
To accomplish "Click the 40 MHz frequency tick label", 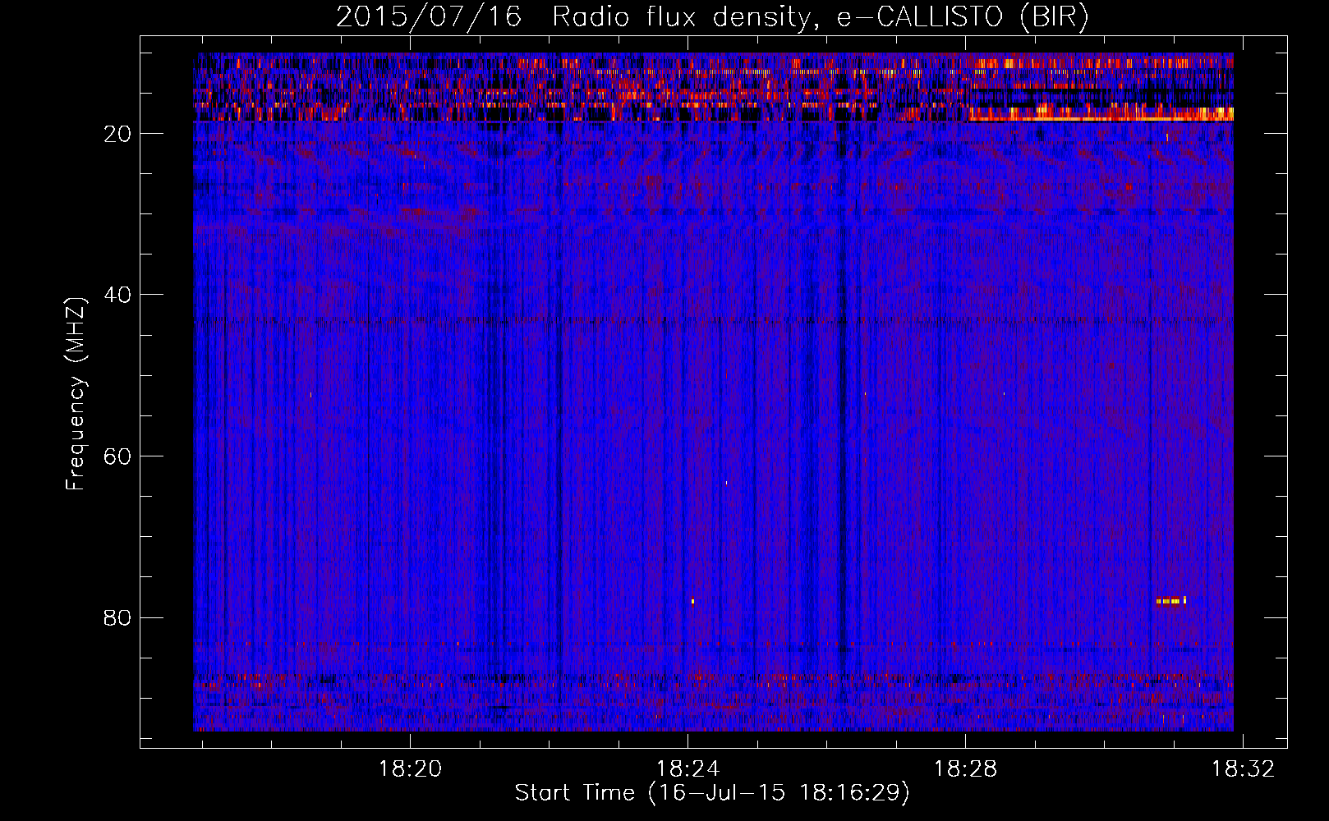I will [x=118, y=295].
